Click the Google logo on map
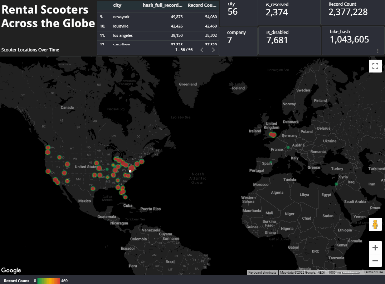 (x=11, y=270)
